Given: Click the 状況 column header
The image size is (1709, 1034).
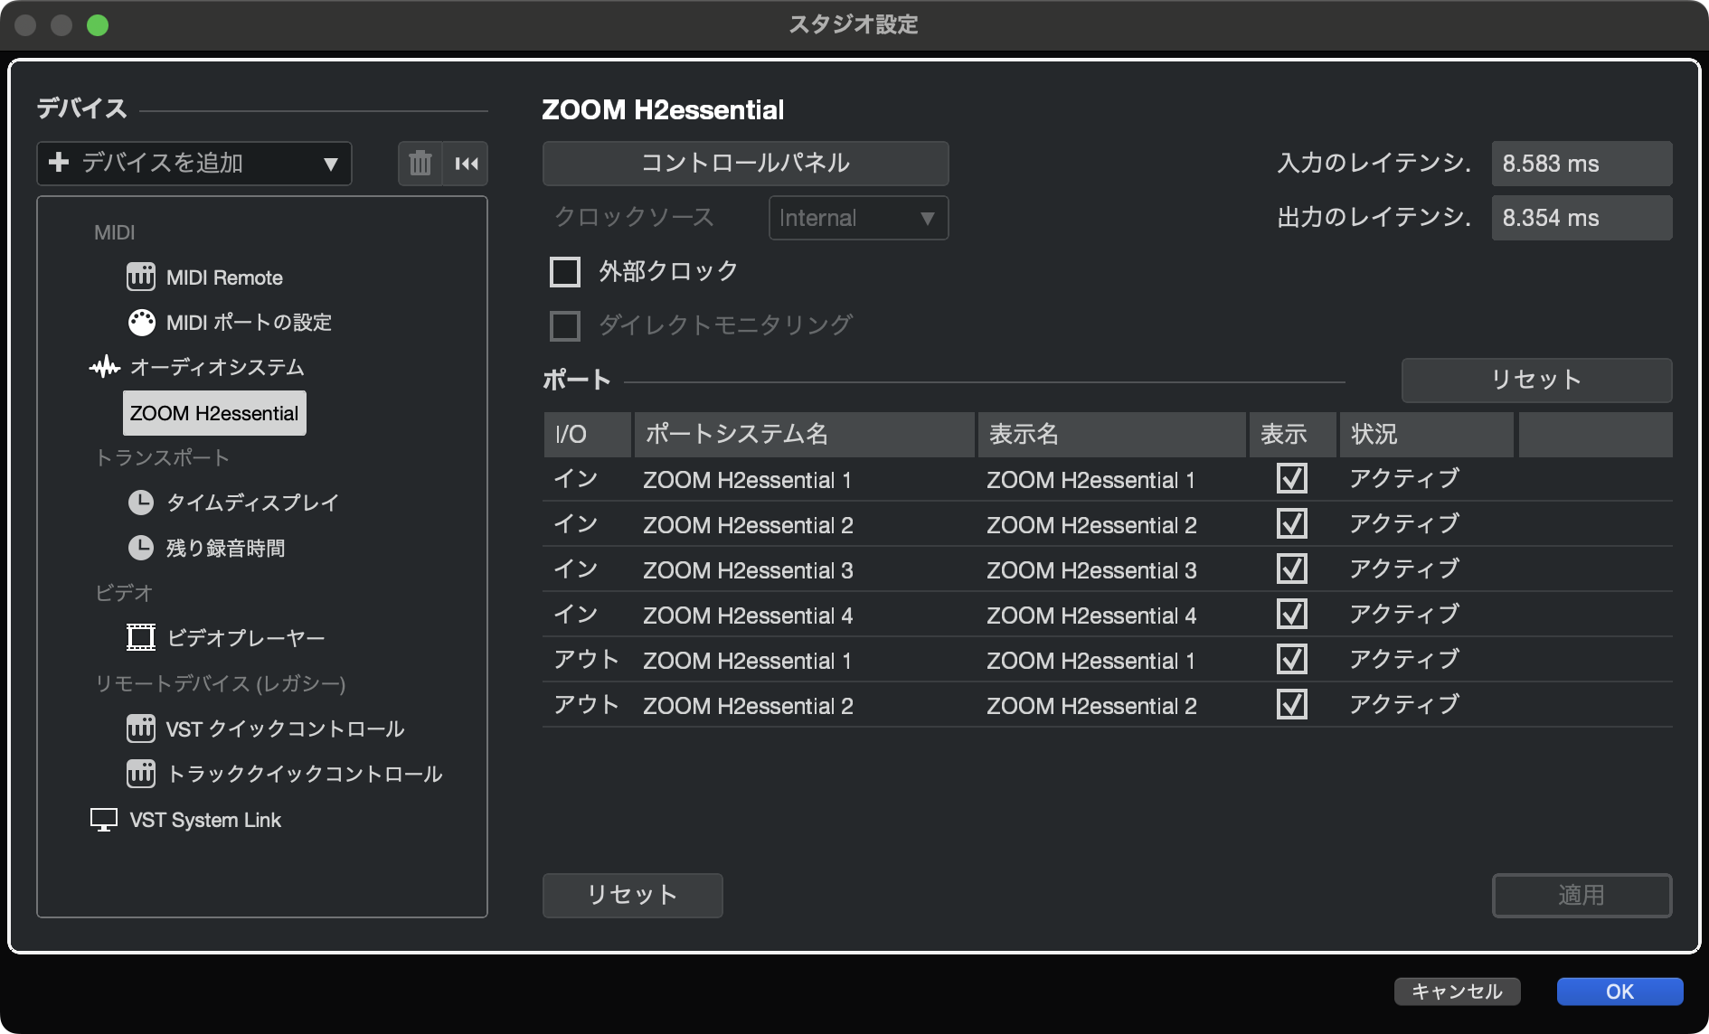Looking at the screenshot, I should [x=1426, y=435].
